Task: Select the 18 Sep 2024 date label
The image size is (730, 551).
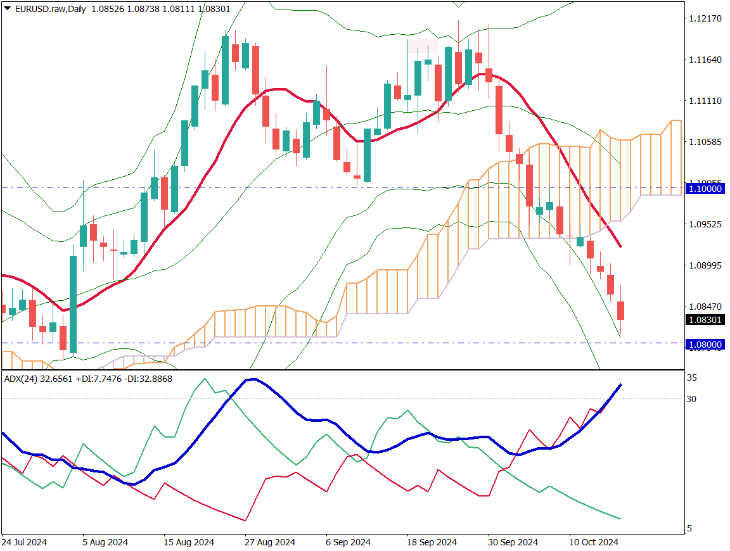Action: click(432, 542)
